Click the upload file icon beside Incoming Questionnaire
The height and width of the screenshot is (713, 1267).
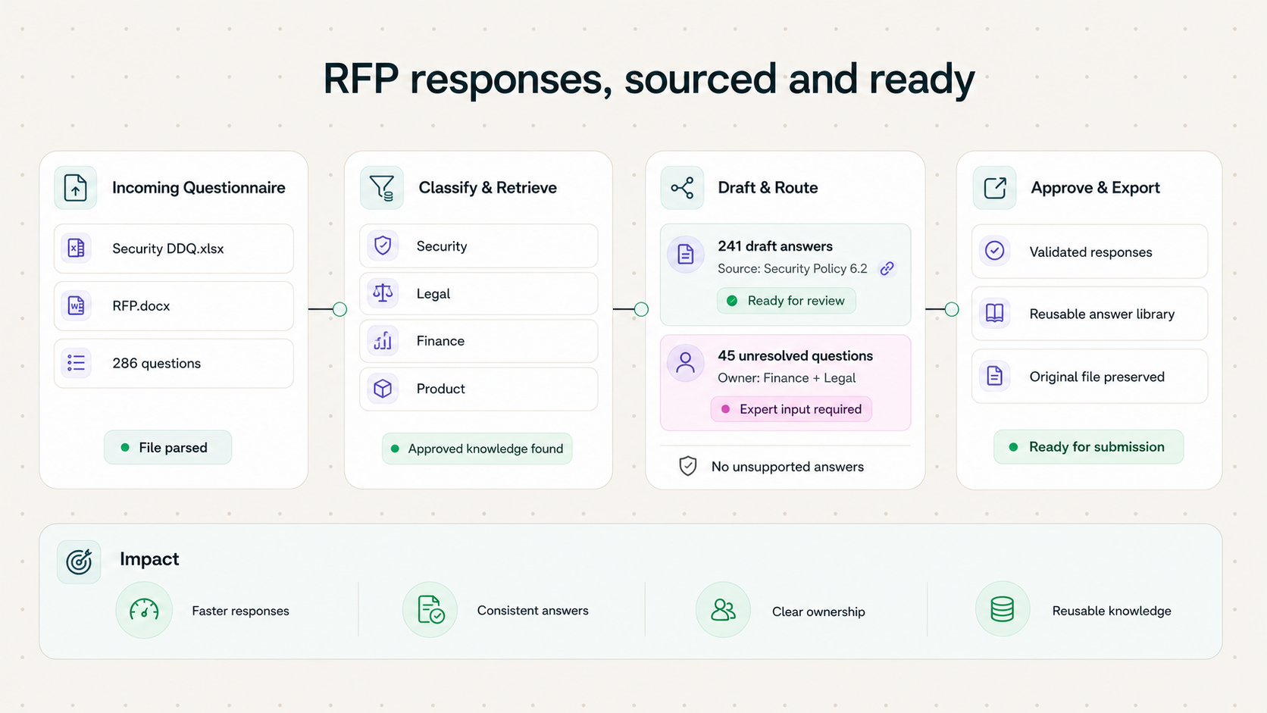pos(76,187)
